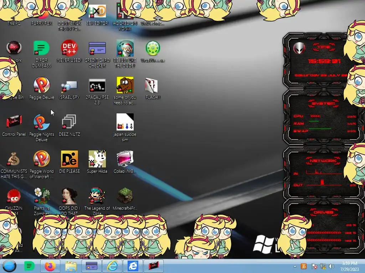This screenshot has width=365, height=273.
Task: Open the green app pinned on taskbar
Action: click(29, 266)
